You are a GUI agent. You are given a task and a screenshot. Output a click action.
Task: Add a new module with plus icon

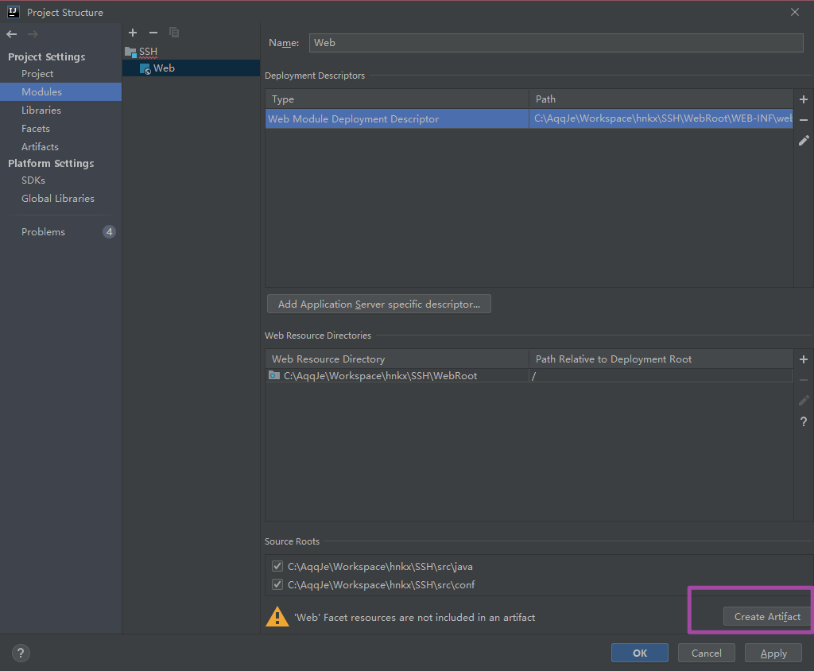[x=133, y=33]
